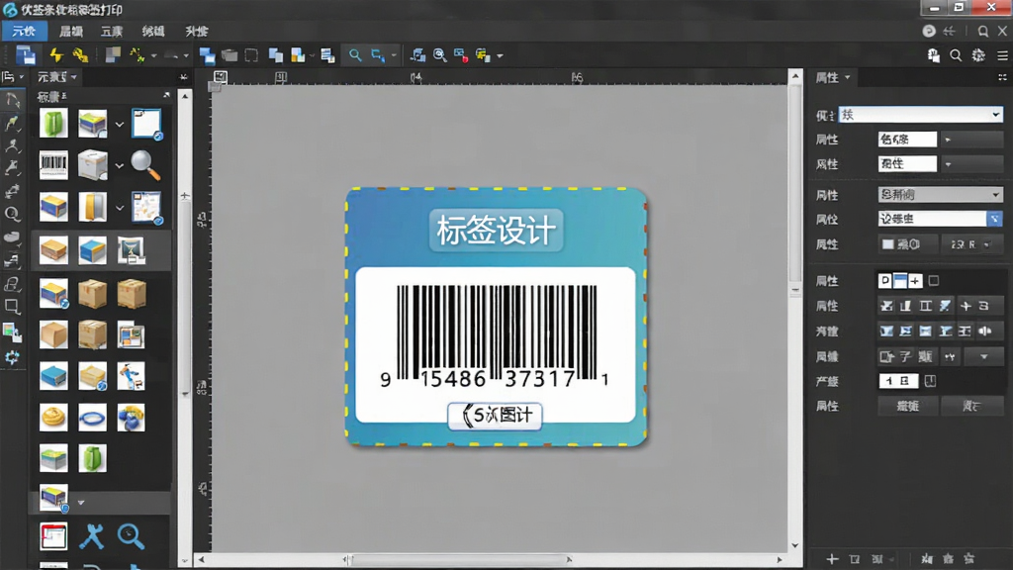Pick the hourglass monitor element in library

pyautogui.click(x=132, y=250)
